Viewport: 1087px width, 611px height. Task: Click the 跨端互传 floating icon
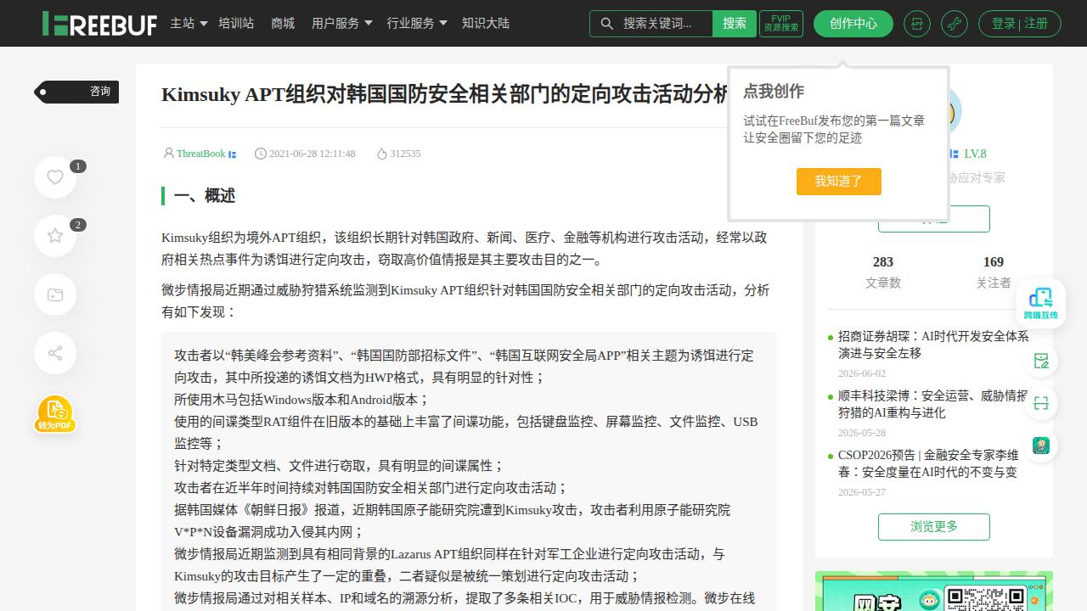point(1041,304)
